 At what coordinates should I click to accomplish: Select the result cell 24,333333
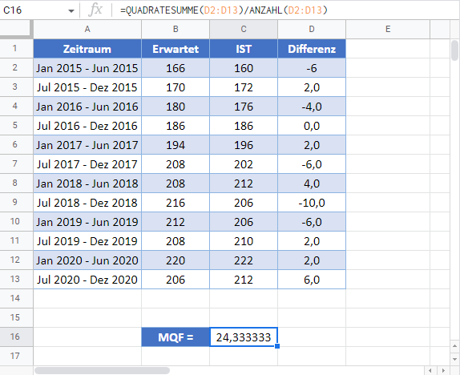244,337
